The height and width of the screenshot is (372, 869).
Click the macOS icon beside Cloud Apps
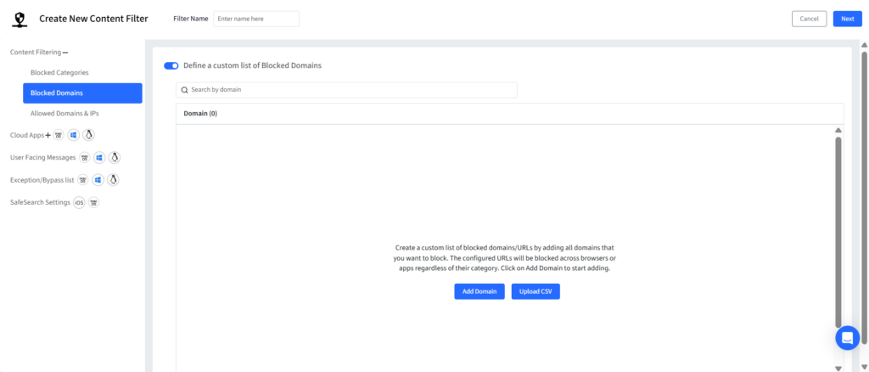tap(59, 135)
